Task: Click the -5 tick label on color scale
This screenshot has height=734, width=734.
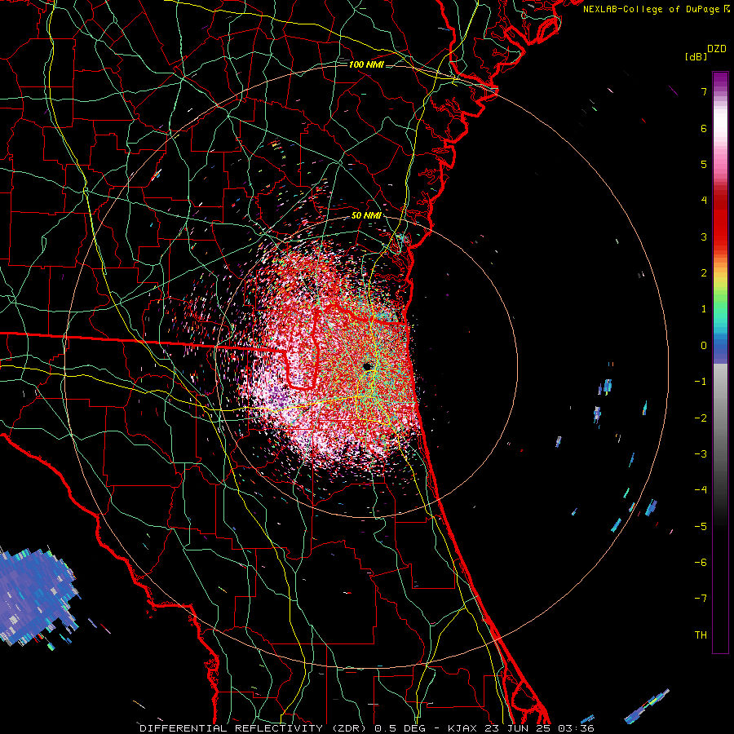Action: (701, 527)
